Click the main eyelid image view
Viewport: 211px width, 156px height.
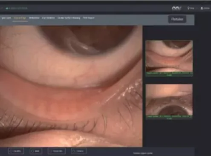tap(71, 86)
